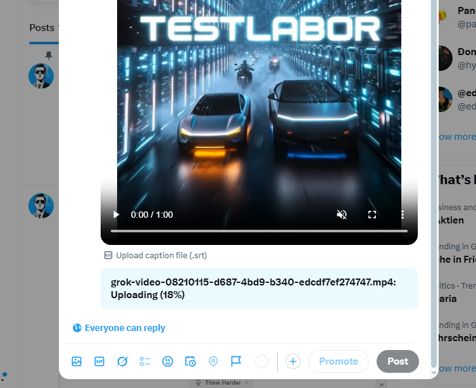
Task: Add a poll to the post
Action: tap(145, 361)
